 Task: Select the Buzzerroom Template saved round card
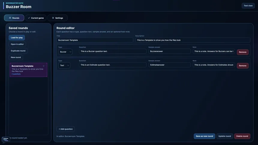pyautogui.click(x=28, y=70)
